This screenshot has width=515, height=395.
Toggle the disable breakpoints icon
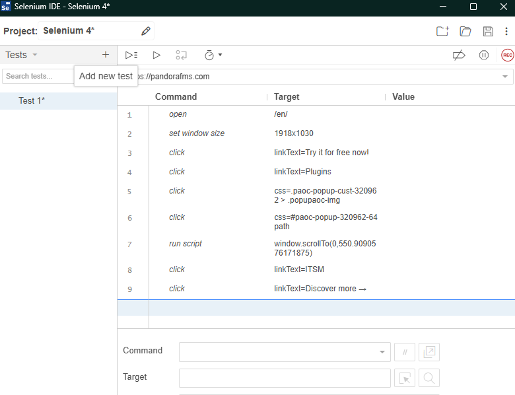click(x=459, y=55)
